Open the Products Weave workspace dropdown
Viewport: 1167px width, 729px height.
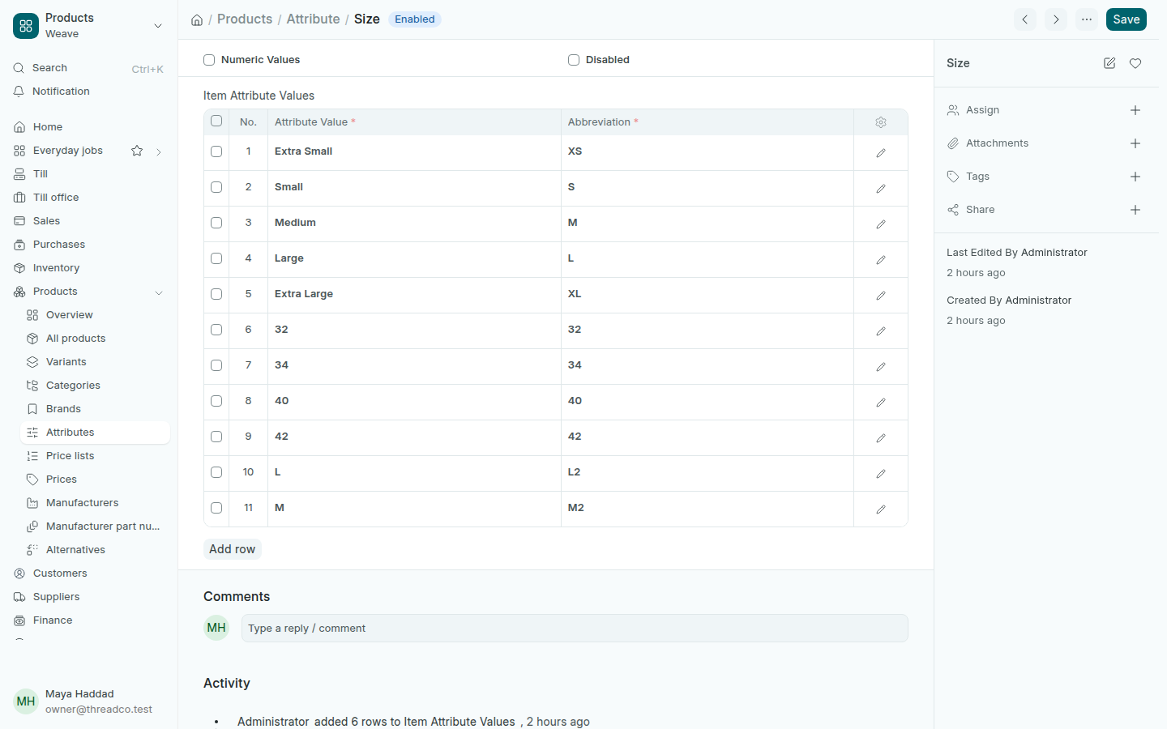tap(89, 26)
